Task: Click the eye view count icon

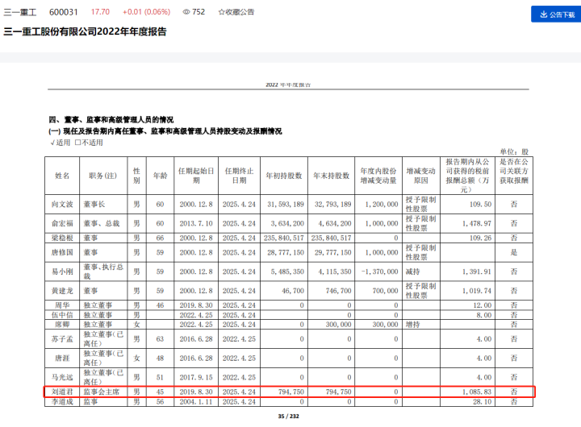Action: [x=186, y=12]
